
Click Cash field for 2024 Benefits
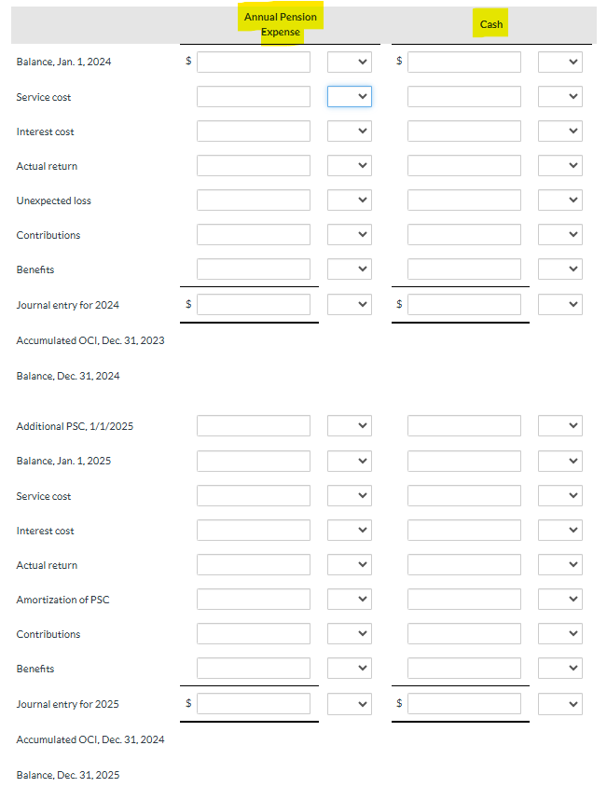coord(464,269)
